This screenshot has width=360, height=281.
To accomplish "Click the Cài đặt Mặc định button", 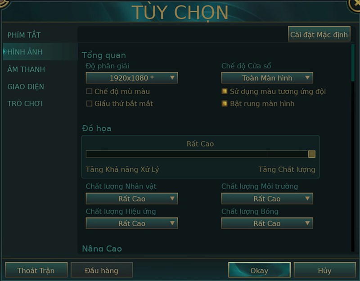I will tap(319, 35).
